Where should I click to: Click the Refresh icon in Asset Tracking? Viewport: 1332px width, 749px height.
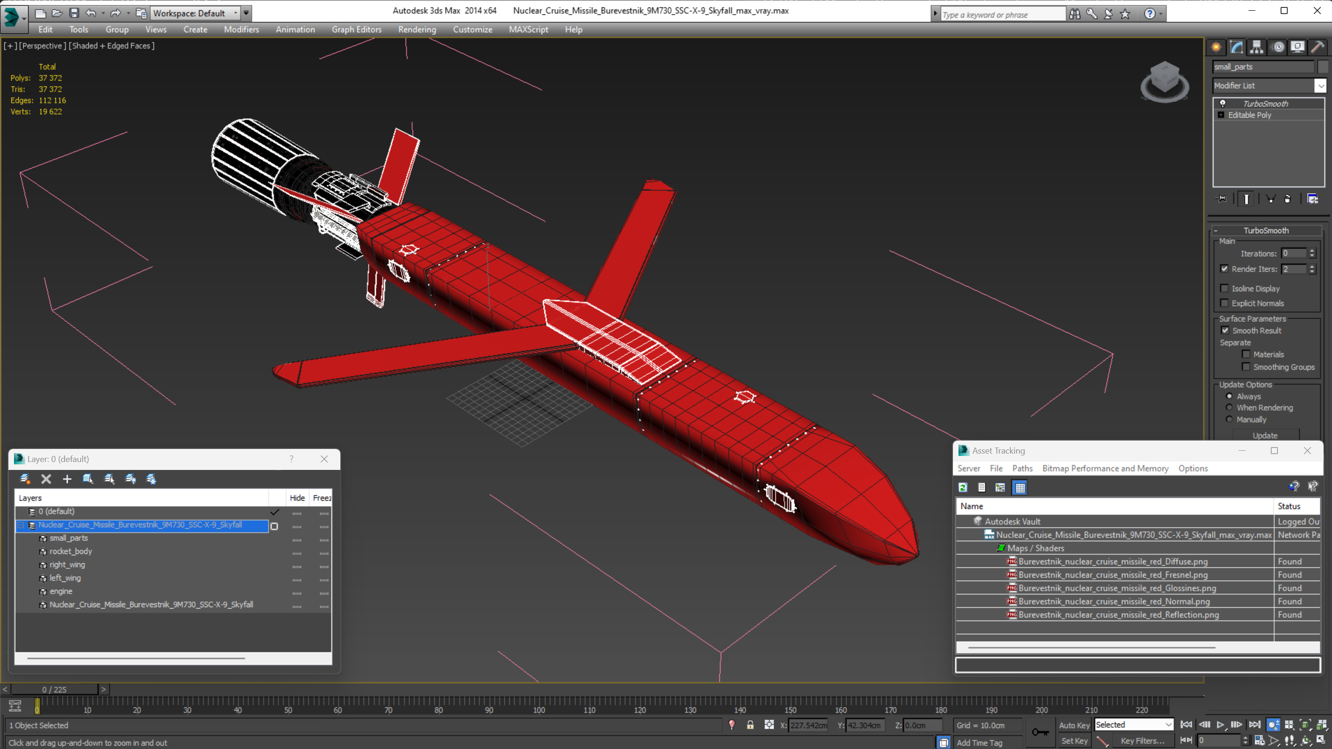click(963, 488)
